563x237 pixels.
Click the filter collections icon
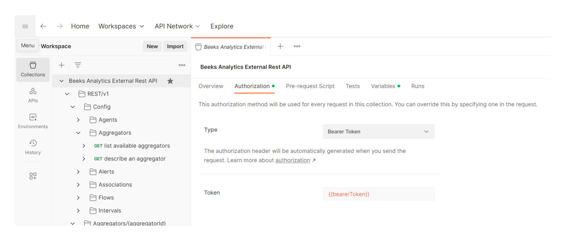click(x=78, y=65)
